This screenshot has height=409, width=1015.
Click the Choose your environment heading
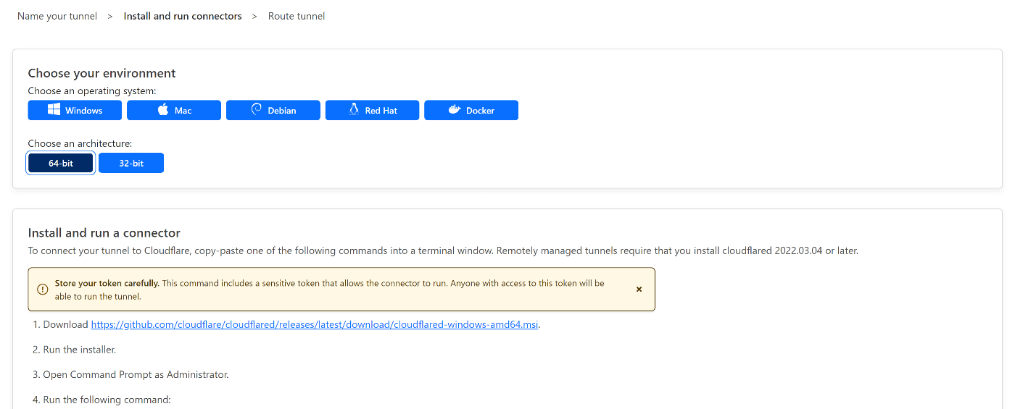[x=101, y=73]
